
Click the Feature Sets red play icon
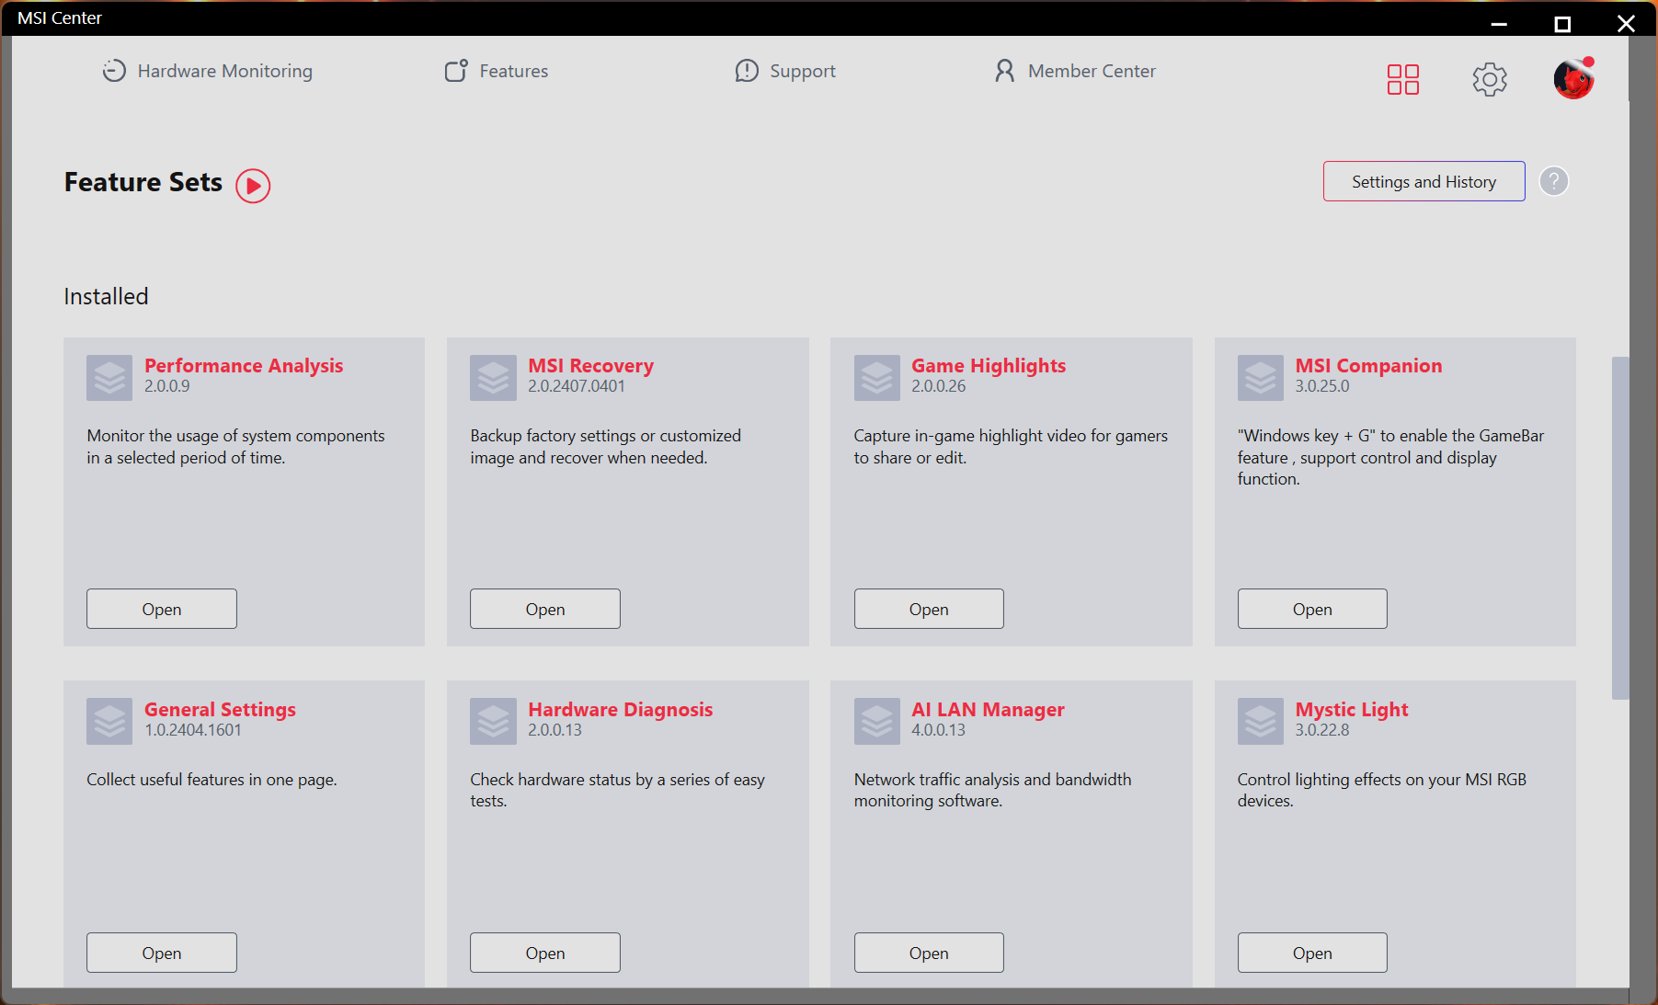[253, 186]
